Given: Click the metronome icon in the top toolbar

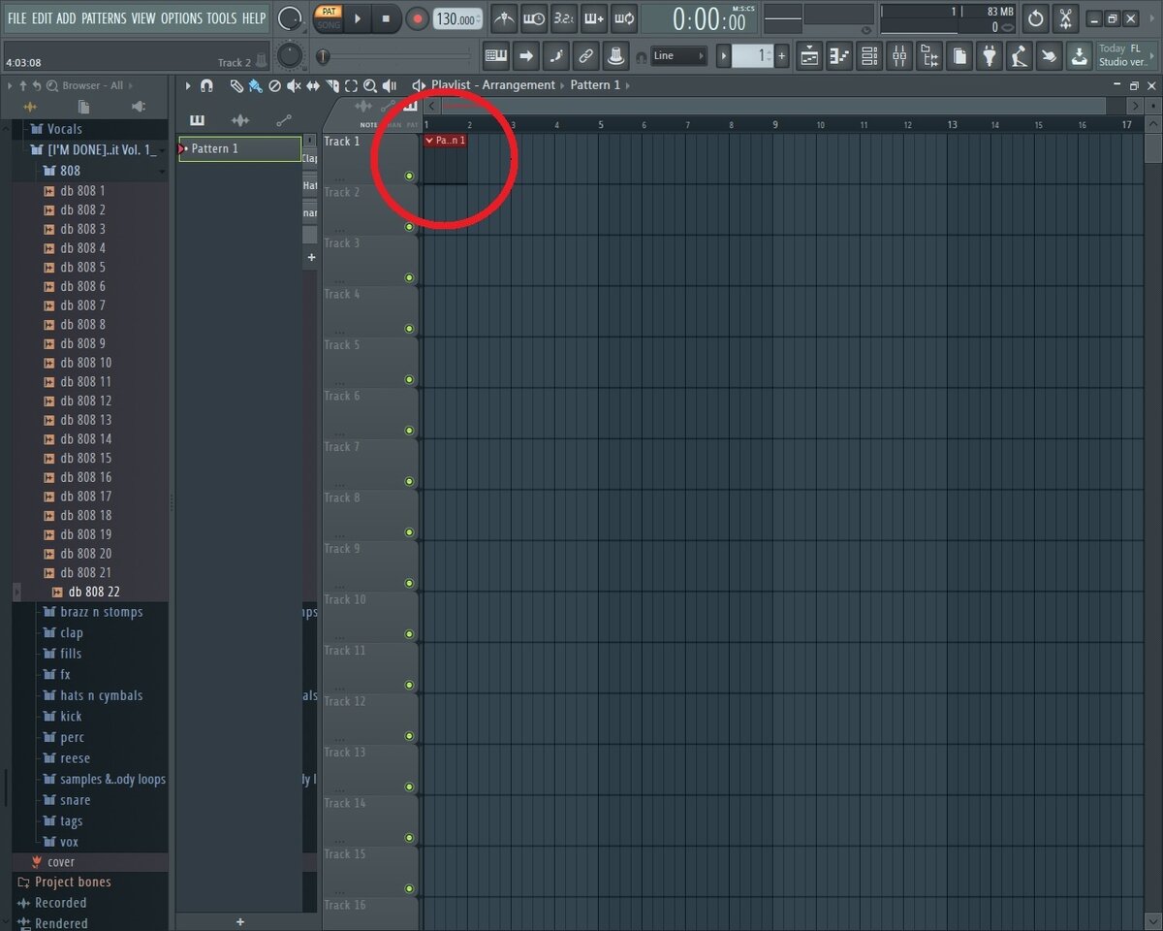Looking at the screenshot, I should [x=504, y=18].
